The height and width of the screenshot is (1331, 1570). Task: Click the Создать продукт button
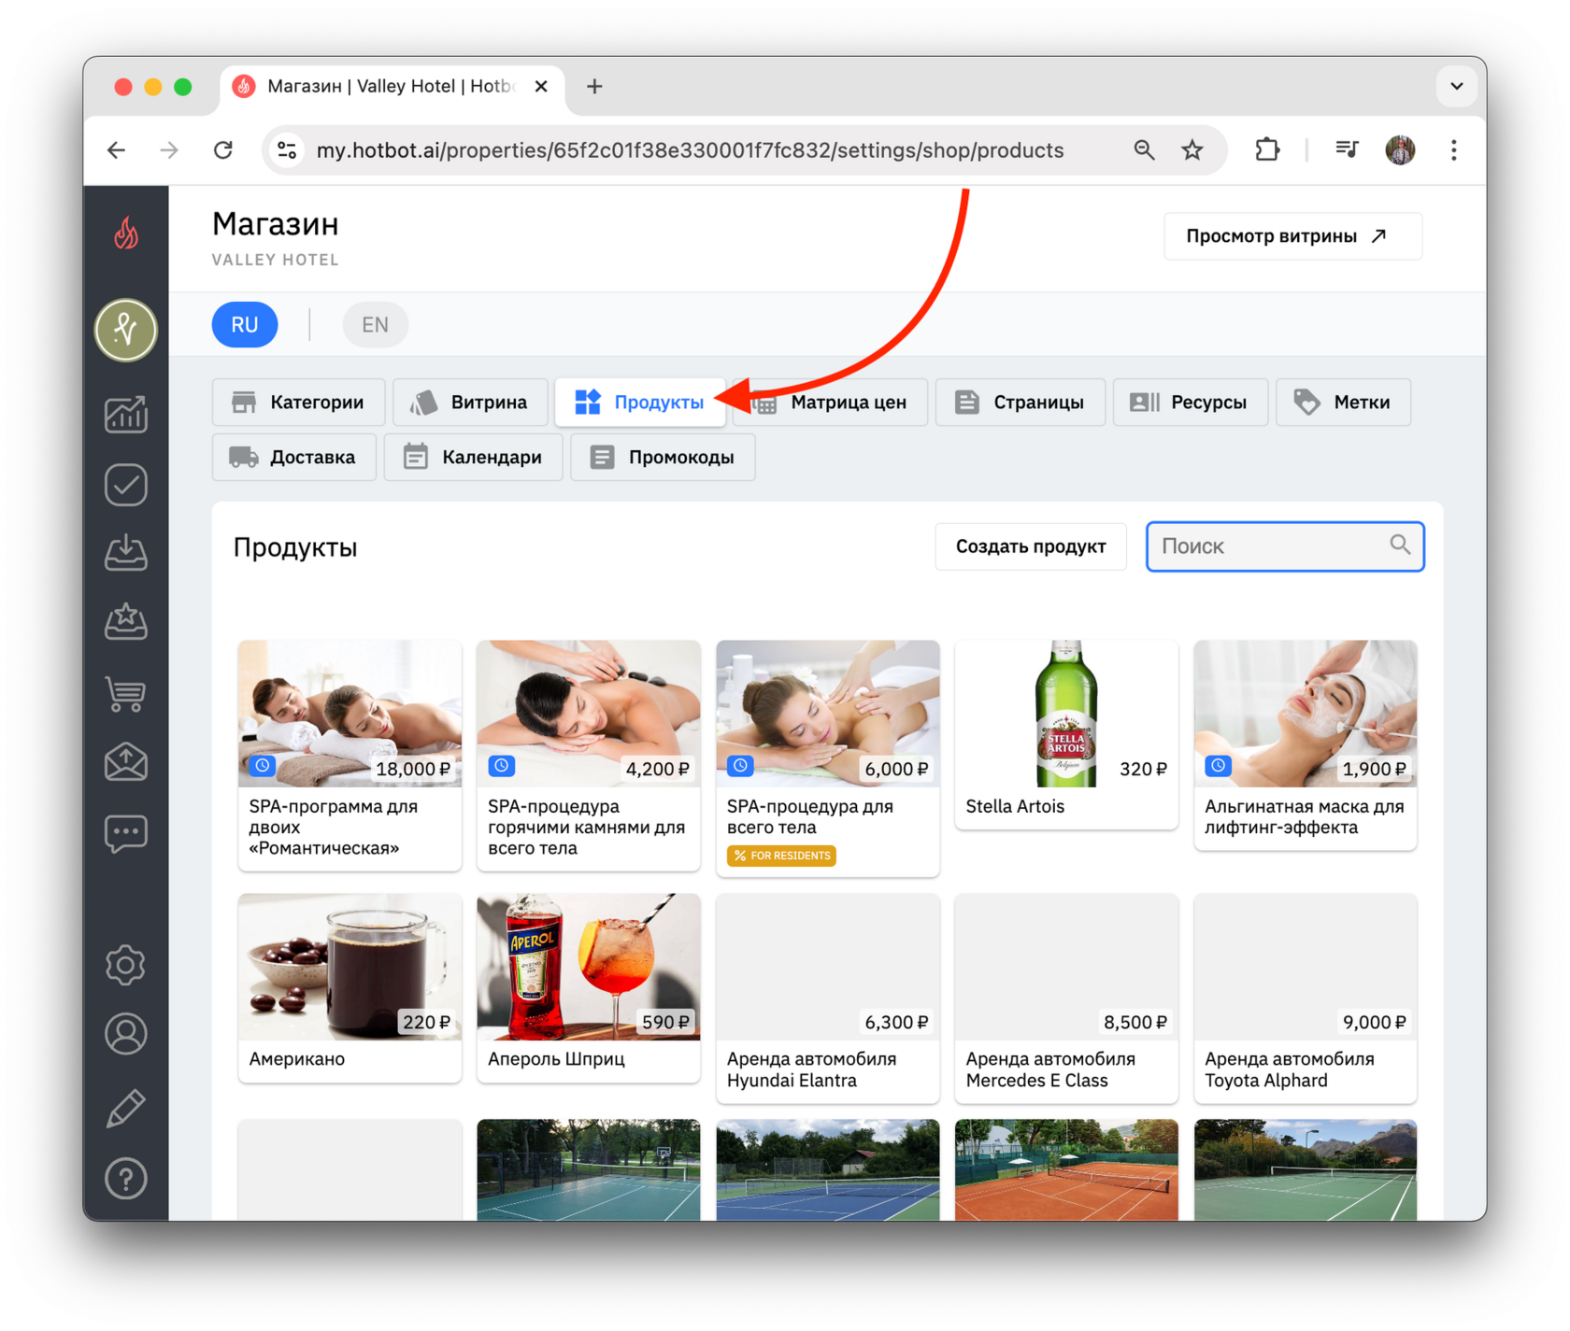click(1031, 546)
